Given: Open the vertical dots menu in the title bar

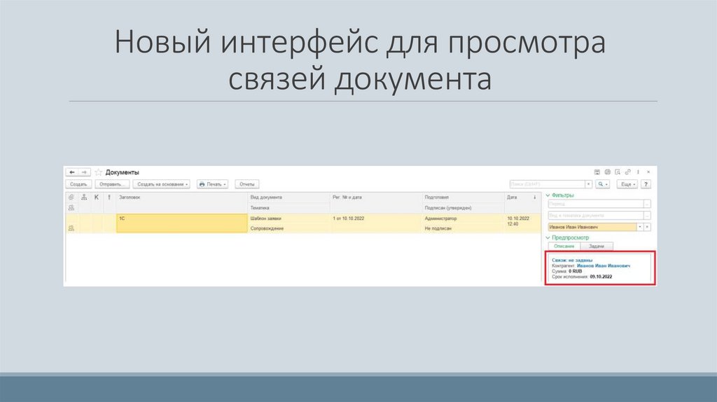Looking at the screenshot, I should (638, 172).
